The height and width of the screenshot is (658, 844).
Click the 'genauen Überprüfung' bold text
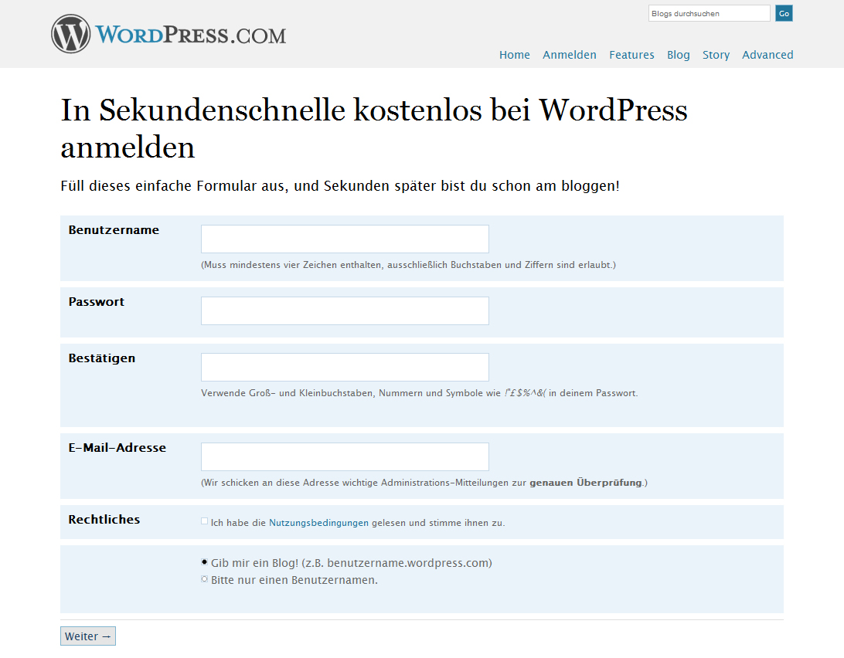(586, 483)
